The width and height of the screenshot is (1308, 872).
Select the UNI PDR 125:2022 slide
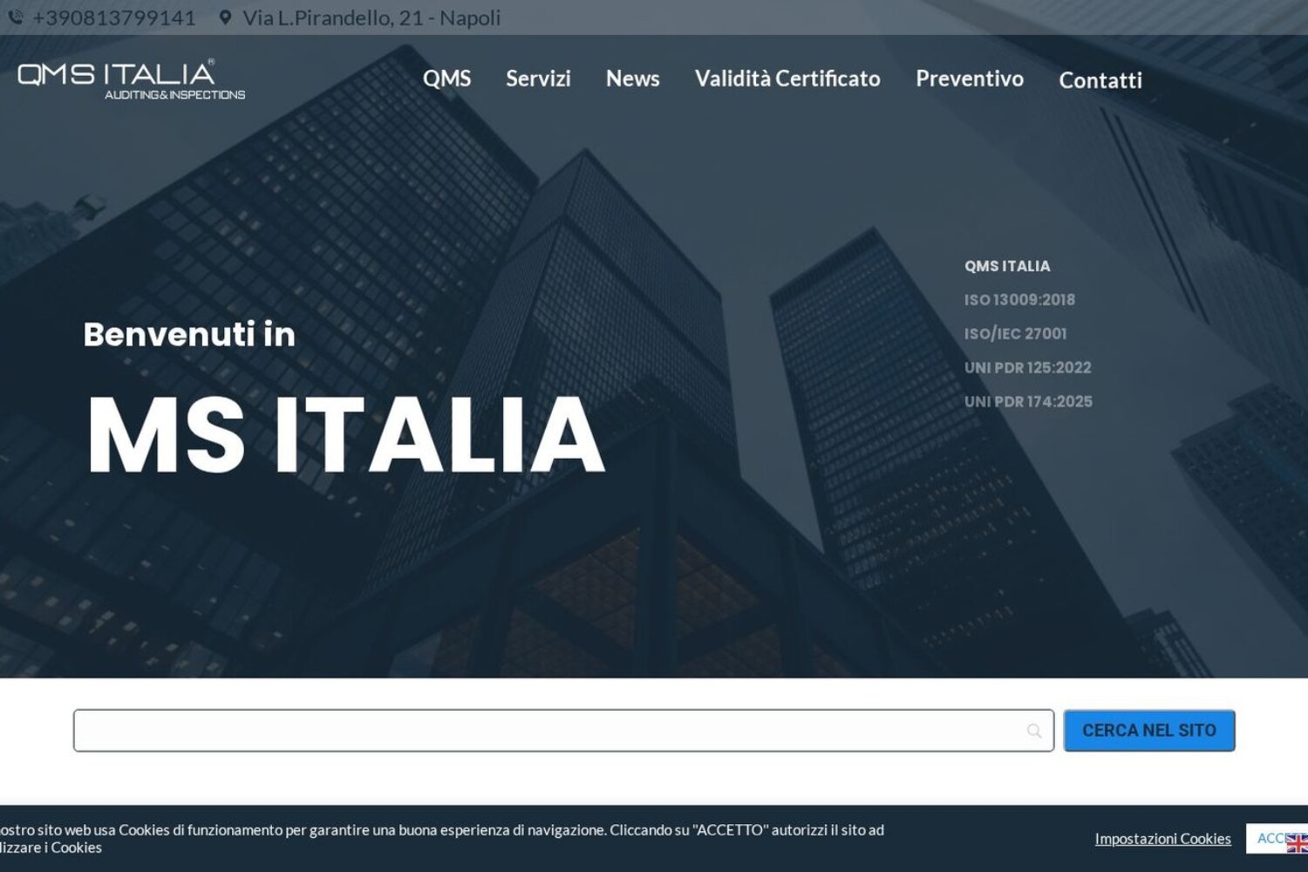tap(1027, 368)
